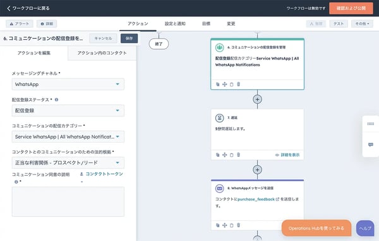This screenshot has height=241, width=379.
Task: Select the step 6 card title
Action: 256,47
